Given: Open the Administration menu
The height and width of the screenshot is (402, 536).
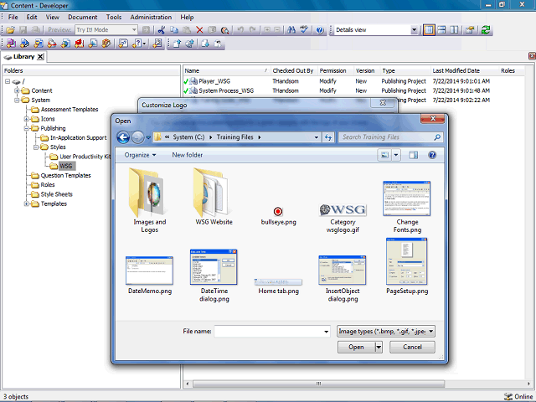Looking at the screenshot, I should pos(151,17).
